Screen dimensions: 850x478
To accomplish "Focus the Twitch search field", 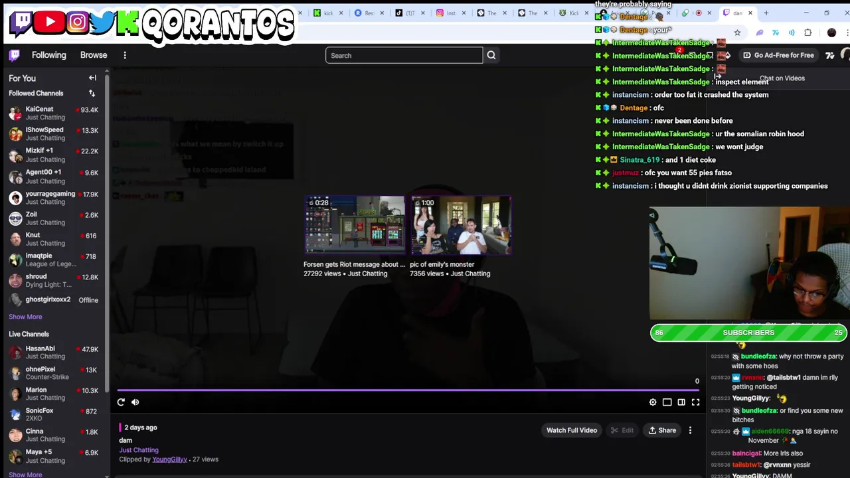I will (x=404, y=55).
